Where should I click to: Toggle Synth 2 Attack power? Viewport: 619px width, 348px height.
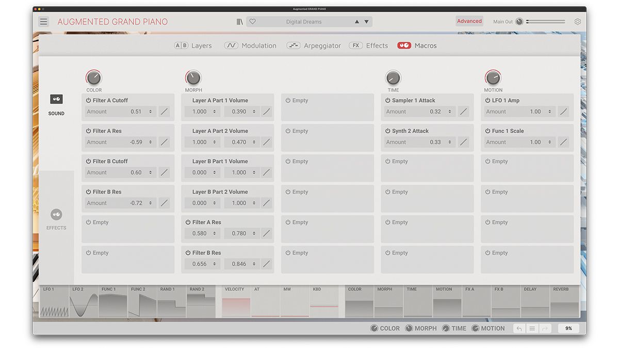coord(388,131)
